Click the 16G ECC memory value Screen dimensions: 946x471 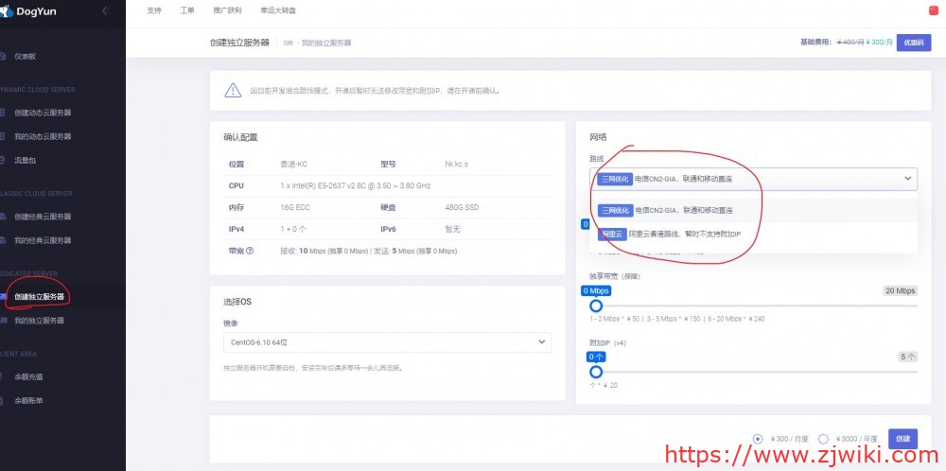[295, 207]
